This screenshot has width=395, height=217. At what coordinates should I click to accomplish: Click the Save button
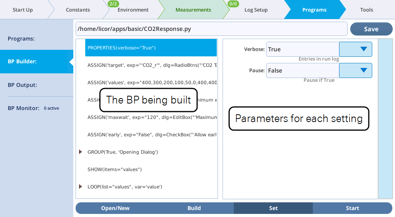pos(371,29)
